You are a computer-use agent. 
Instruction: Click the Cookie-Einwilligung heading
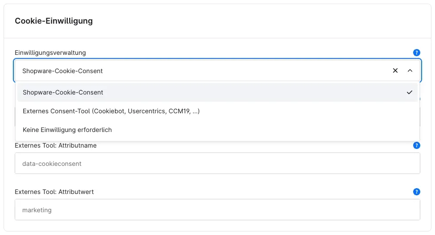(54, 21)
